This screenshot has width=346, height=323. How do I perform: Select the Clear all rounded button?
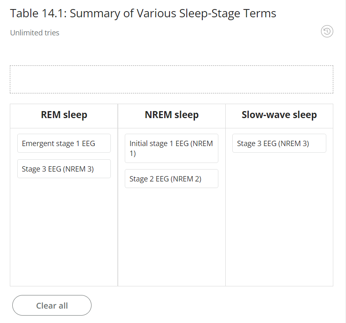(x=52, y=305)
